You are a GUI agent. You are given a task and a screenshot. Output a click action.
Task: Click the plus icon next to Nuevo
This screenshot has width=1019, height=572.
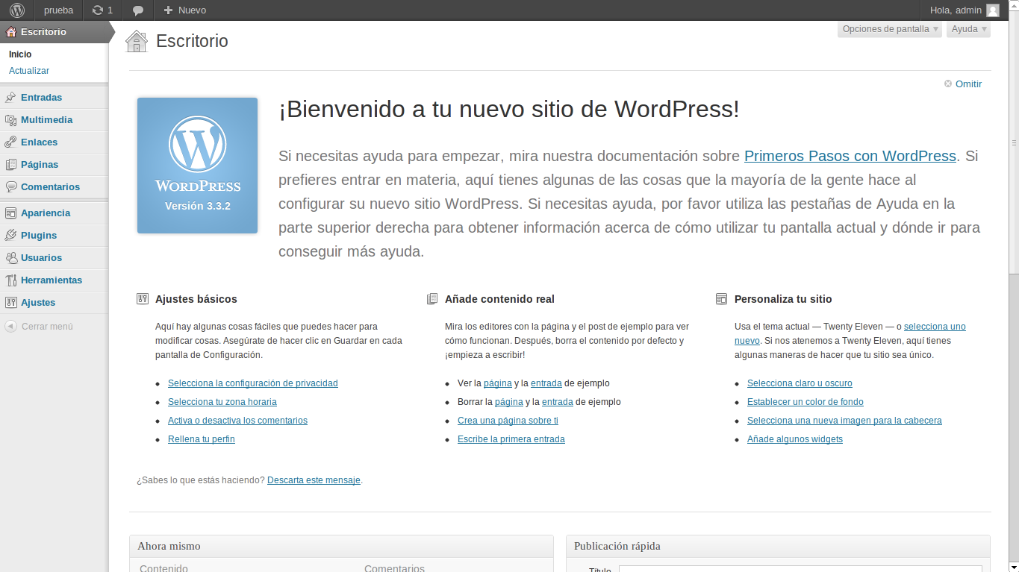pyautogui.click(x=168, y=10)
